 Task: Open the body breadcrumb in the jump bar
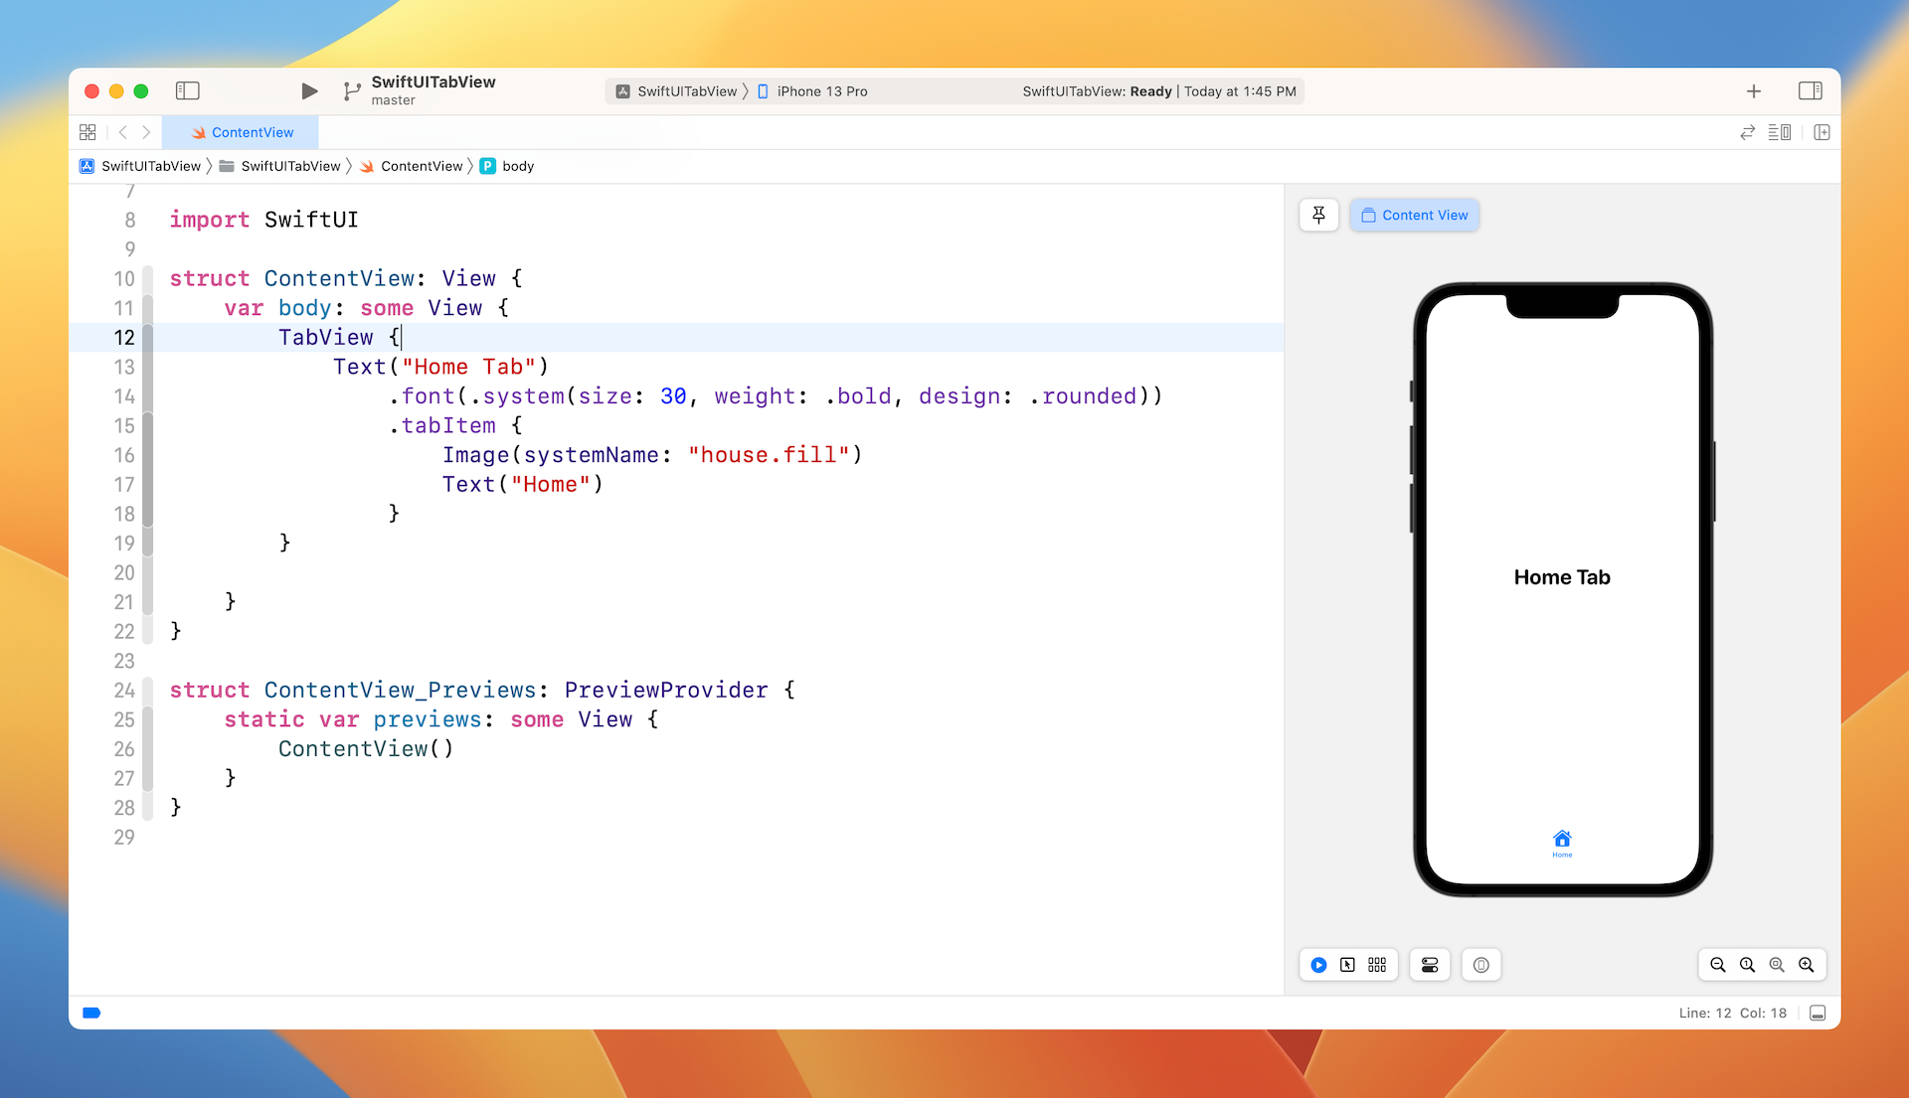click(517, 166)
